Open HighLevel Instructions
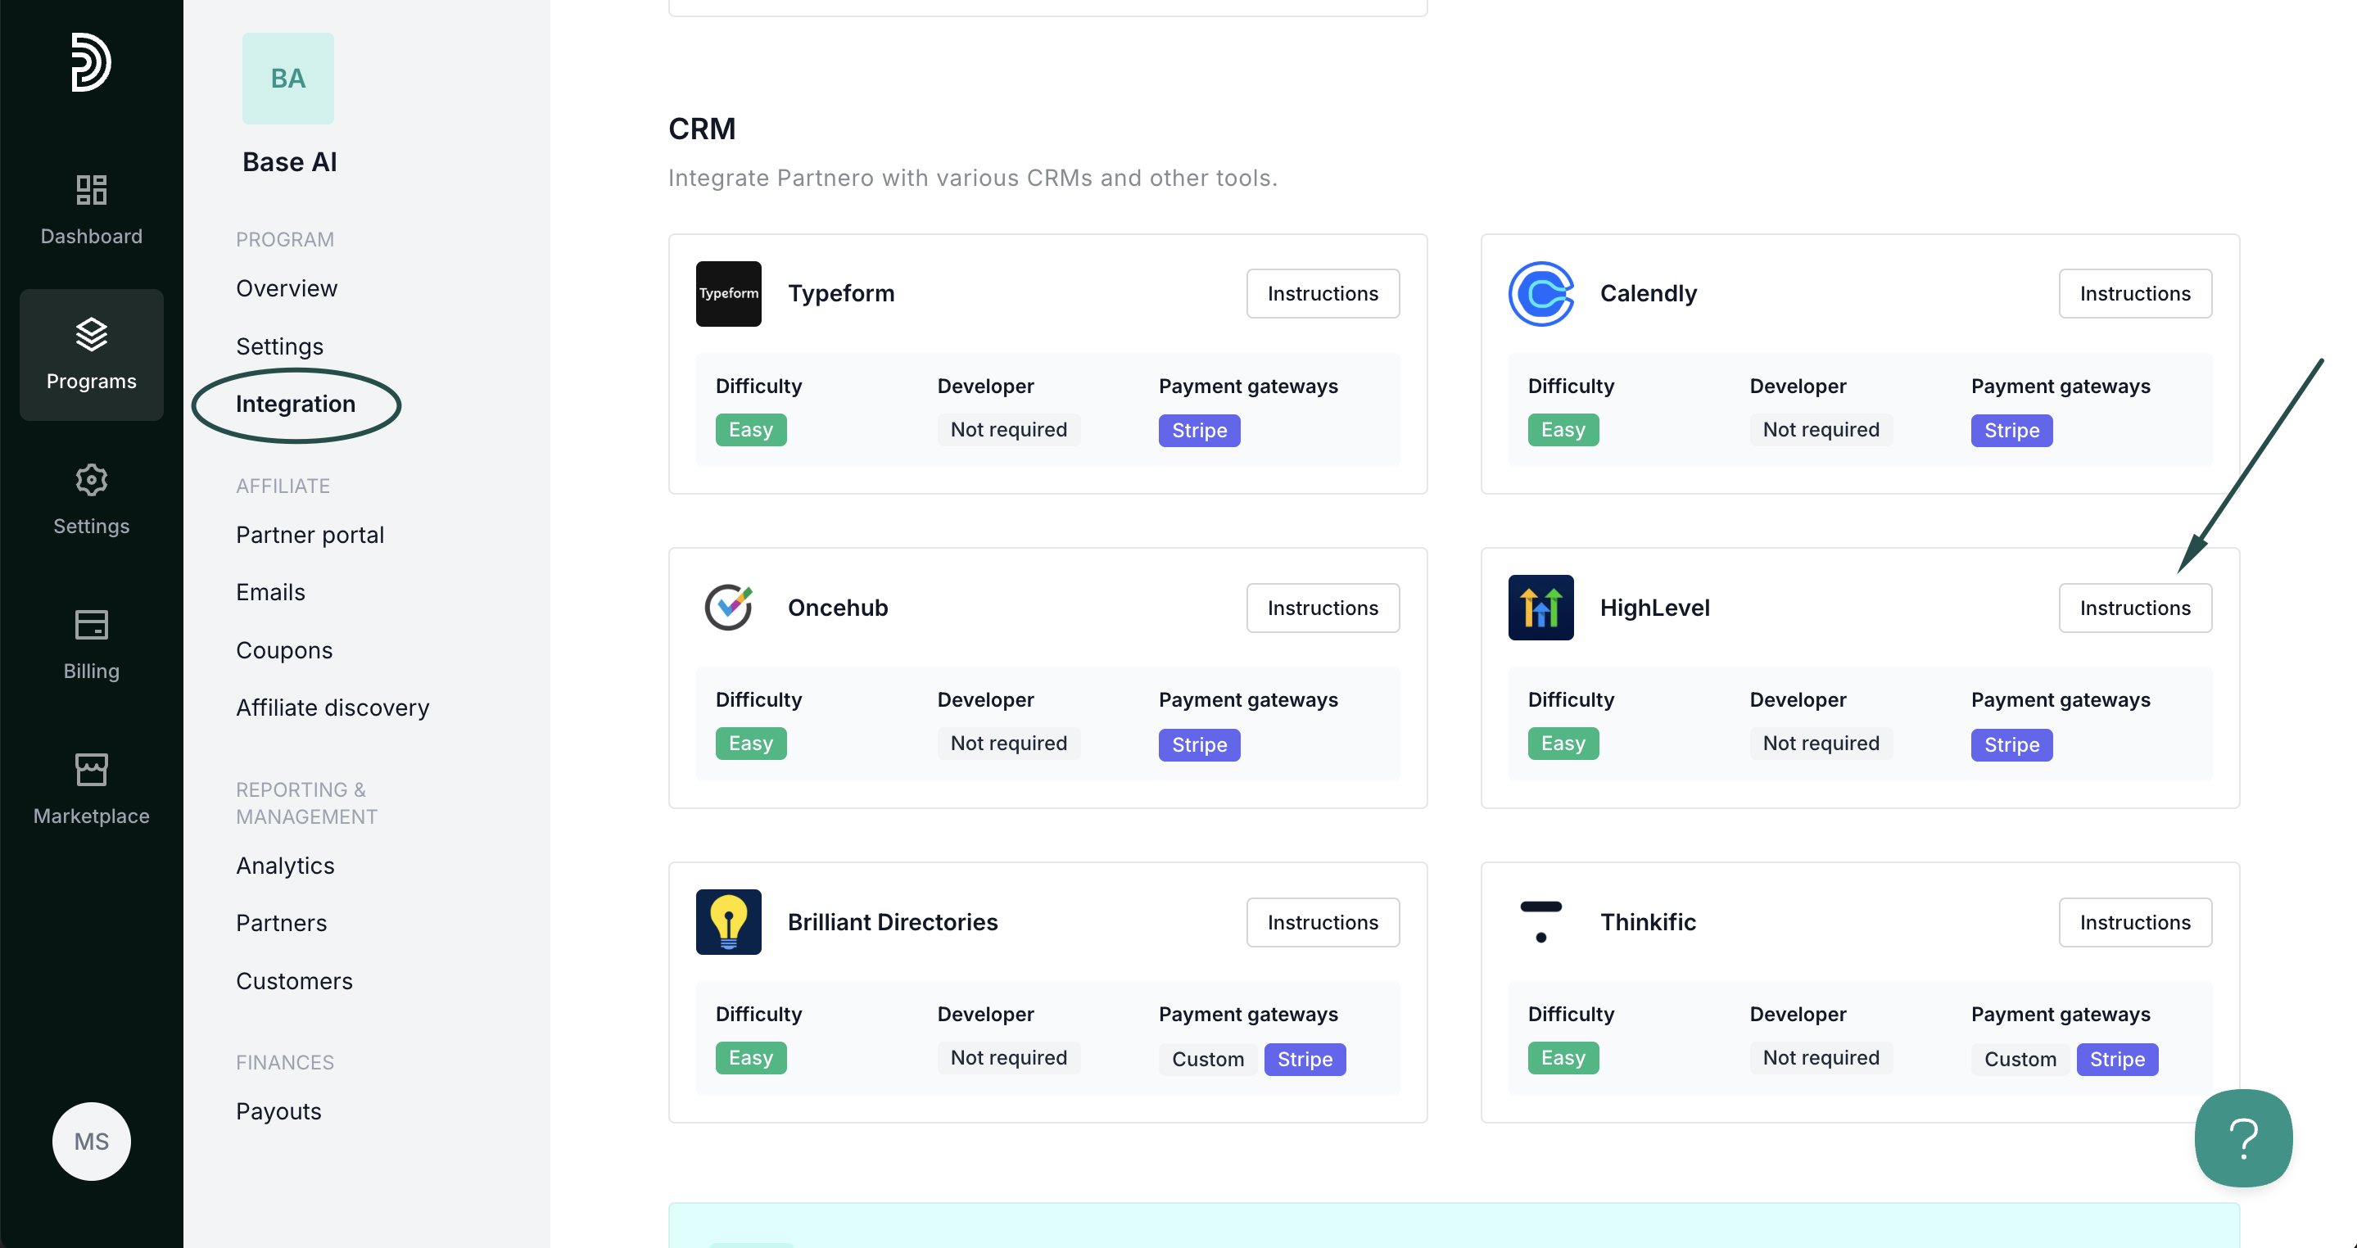The width and height of the screenshot is (2357, 1248). click(2135, 608)
